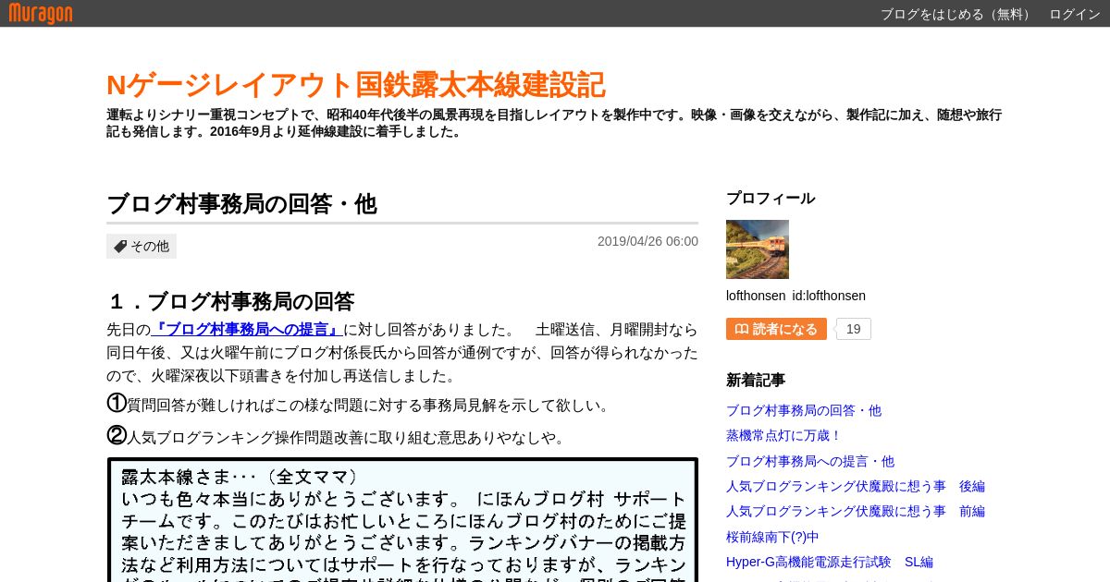Open recent post 桜前線南下(?)中
Image resolution: width=1110 pixels, height=582 pixels.
[x=772, y=537]
